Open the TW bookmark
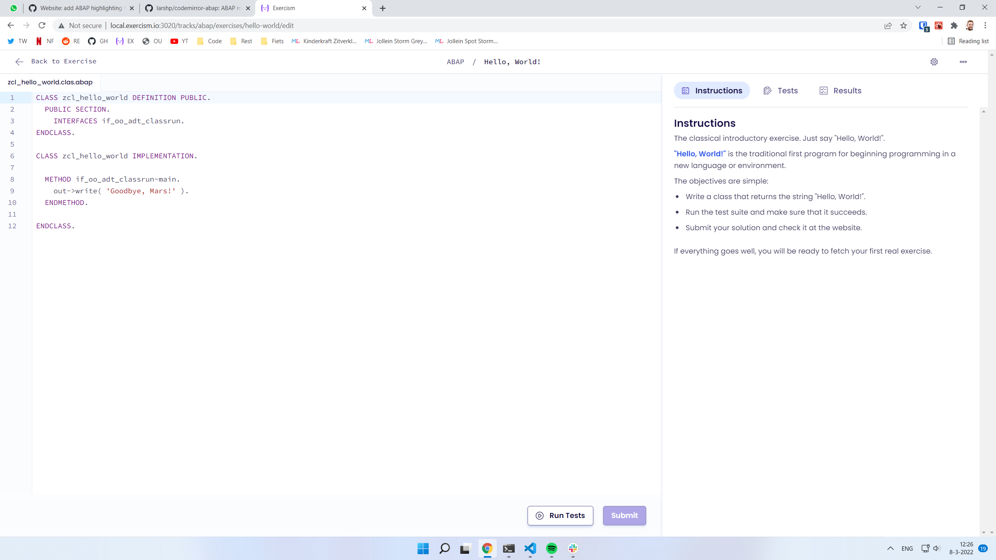Screen dimensions: 996x560 click(x=17, y=41)
